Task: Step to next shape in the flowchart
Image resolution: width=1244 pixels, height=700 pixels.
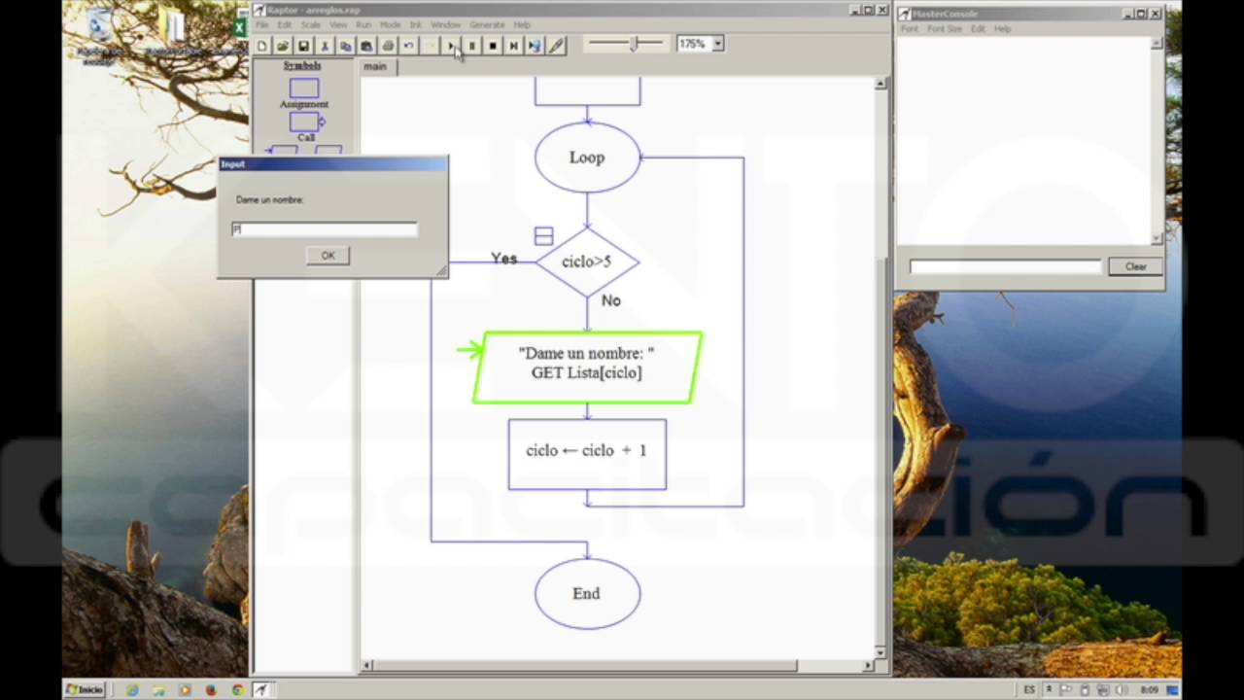Action: click(x=514, y=46)
